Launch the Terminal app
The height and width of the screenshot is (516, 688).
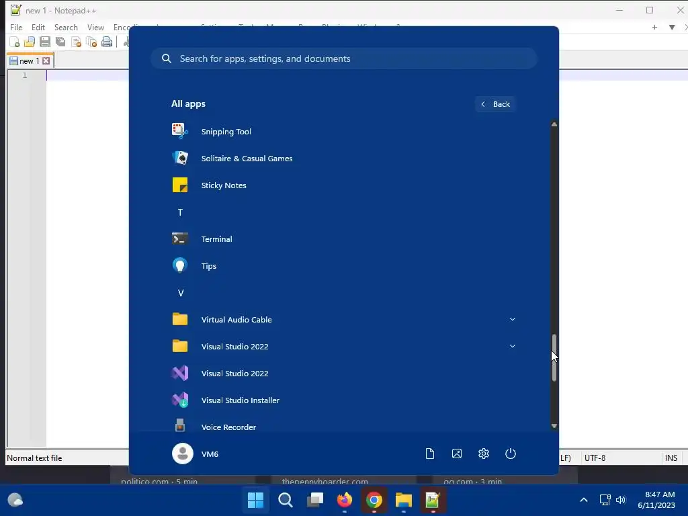(x=344, y=239)
